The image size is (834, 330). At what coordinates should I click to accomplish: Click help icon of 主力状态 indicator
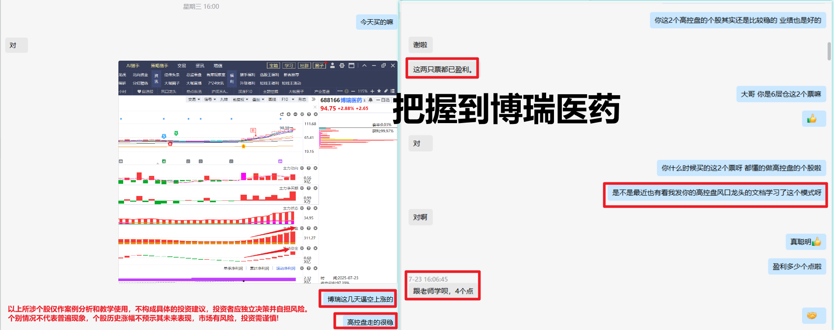pyautogui.click(x=309, y=208)
